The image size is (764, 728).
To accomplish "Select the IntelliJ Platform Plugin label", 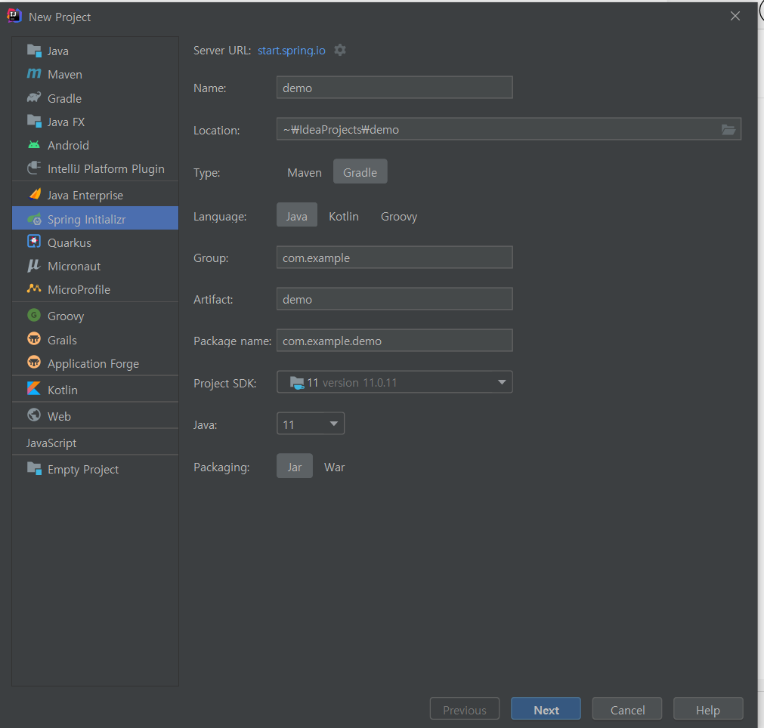I will tap(107, 169).
